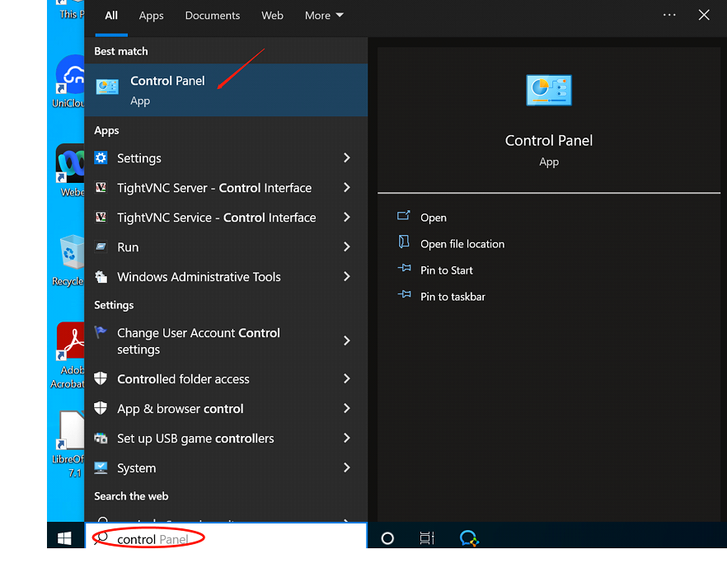Expand the Settings app result arrow
The height and width of the screenshot is (563, 727).
pos(347,158)
